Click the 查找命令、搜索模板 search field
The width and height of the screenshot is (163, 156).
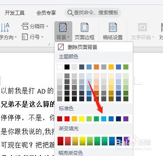pyautogui.click(x=93, y=13)
